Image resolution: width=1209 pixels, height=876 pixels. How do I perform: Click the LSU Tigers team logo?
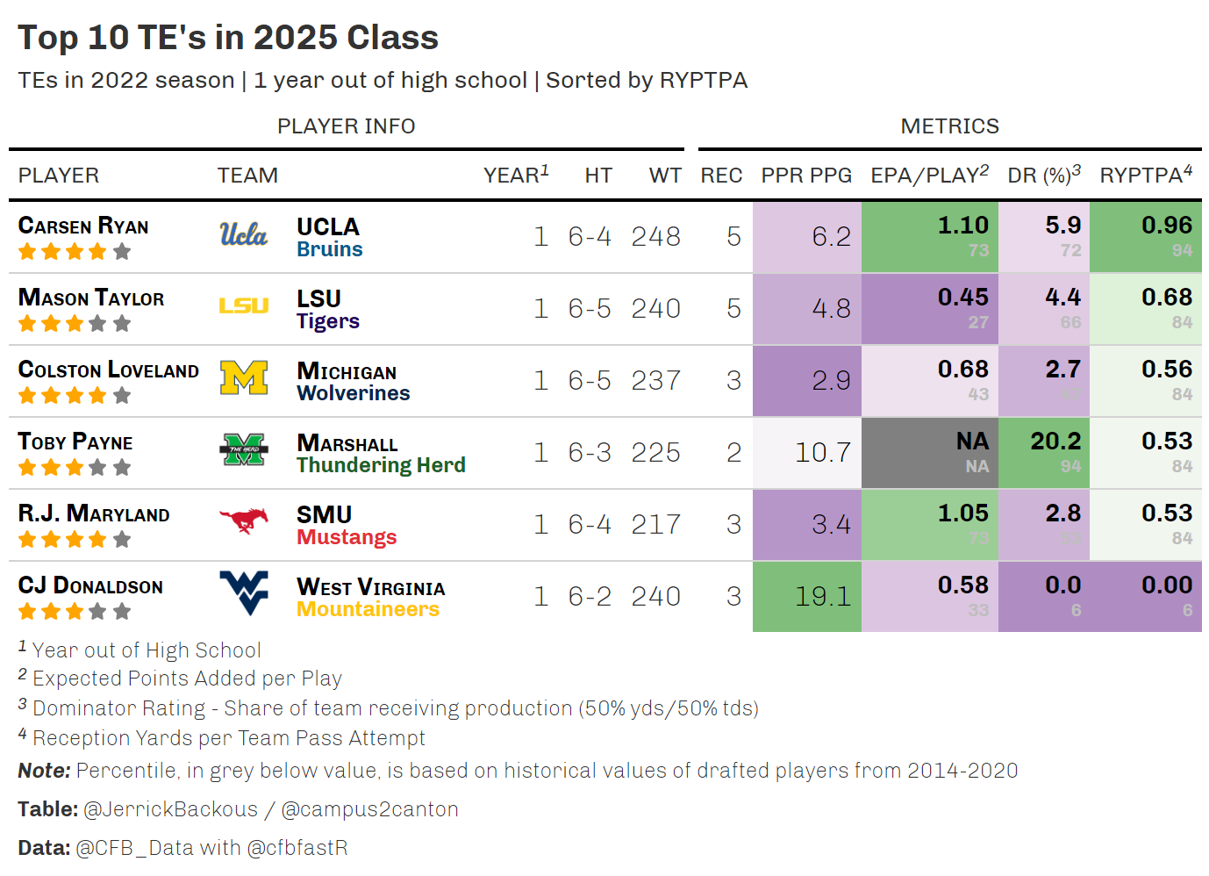pos(243,306)
